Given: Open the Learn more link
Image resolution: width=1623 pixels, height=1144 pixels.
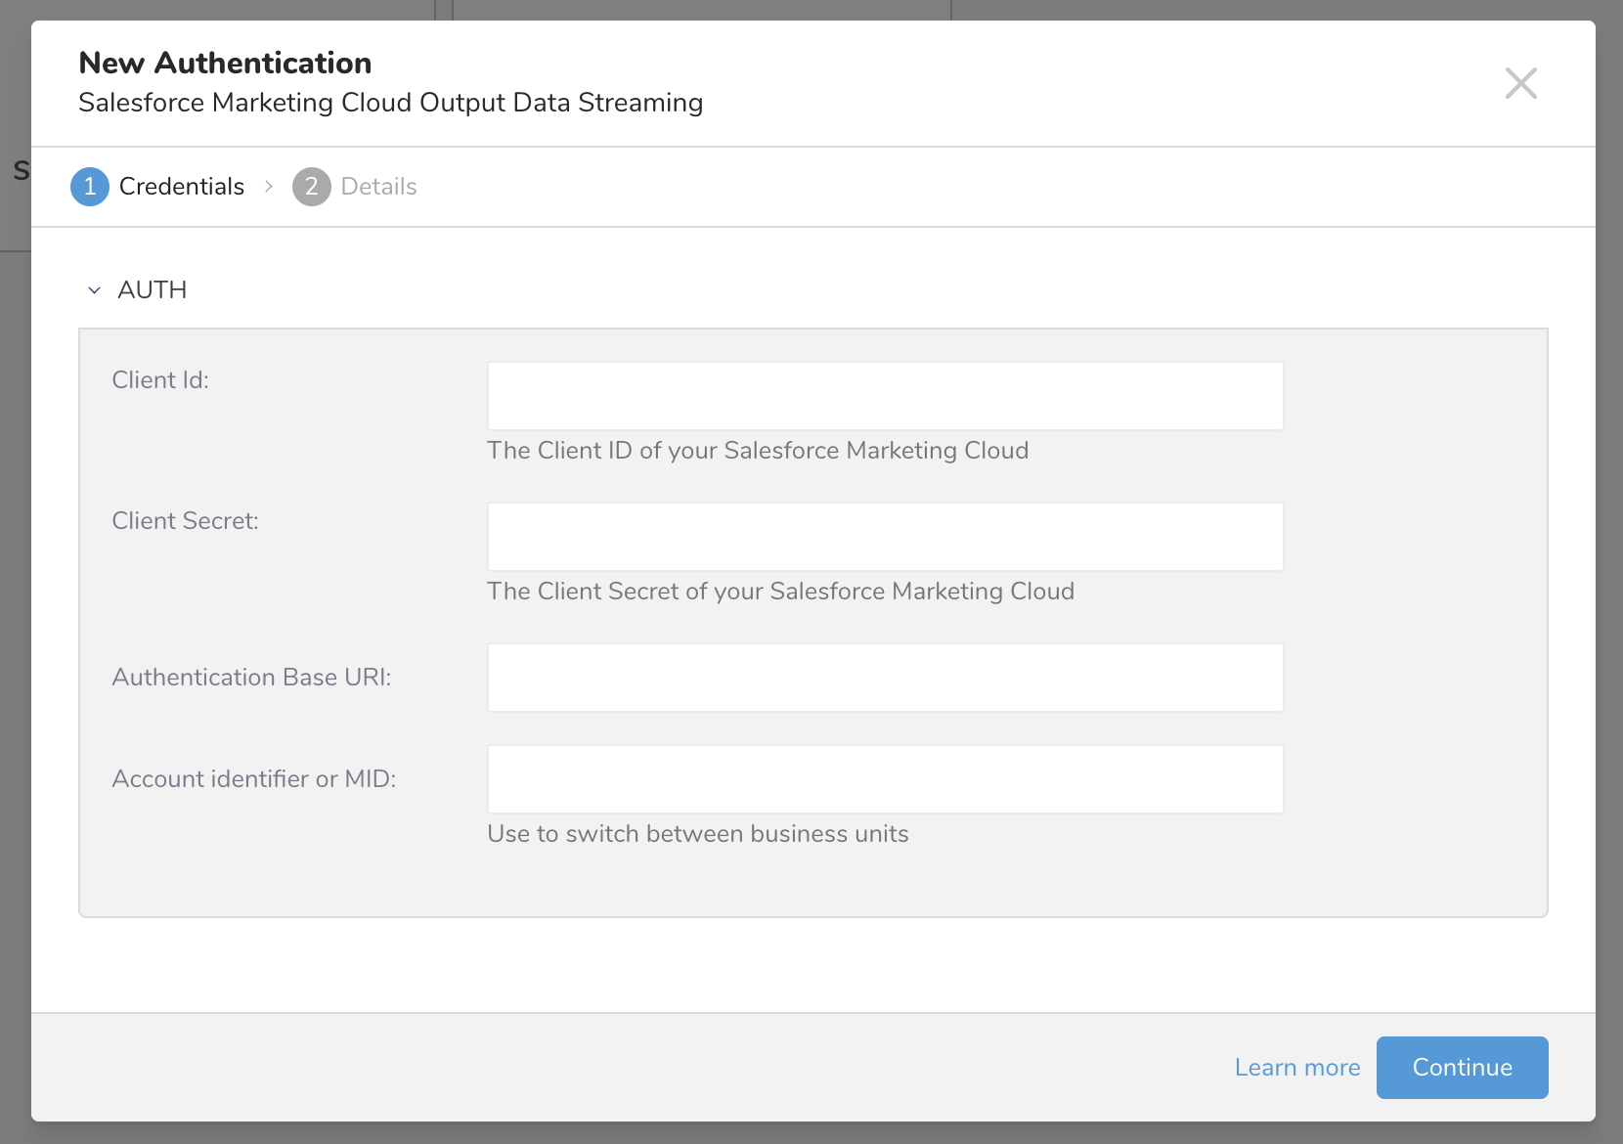Looking at the screenshot, I should pos(1296,1068).
